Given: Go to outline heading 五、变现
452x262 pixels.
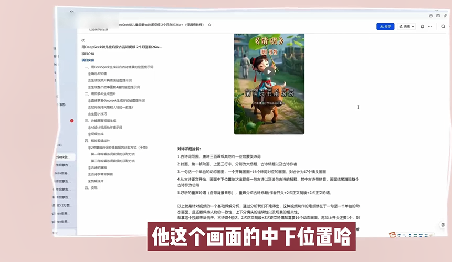Looking at the screenshot, I should pyautogui.click(x=91, y=188).
